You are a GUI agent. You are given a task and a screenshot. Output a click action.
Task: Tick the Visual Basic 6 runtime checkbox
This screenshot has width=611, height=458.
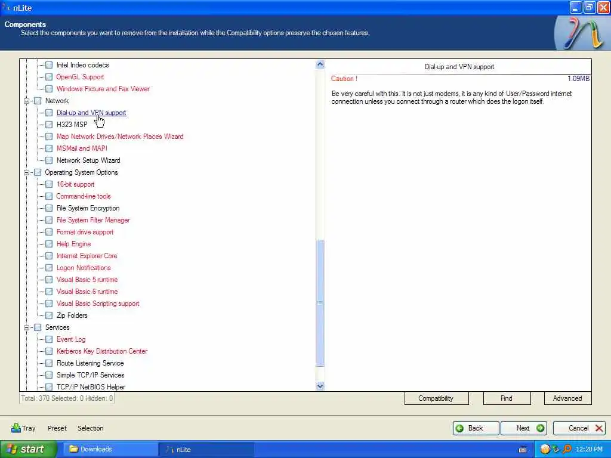pyautogui.click(x=49, y=292)
